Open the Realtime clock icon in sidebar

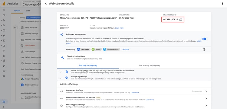tap(4, 15)
